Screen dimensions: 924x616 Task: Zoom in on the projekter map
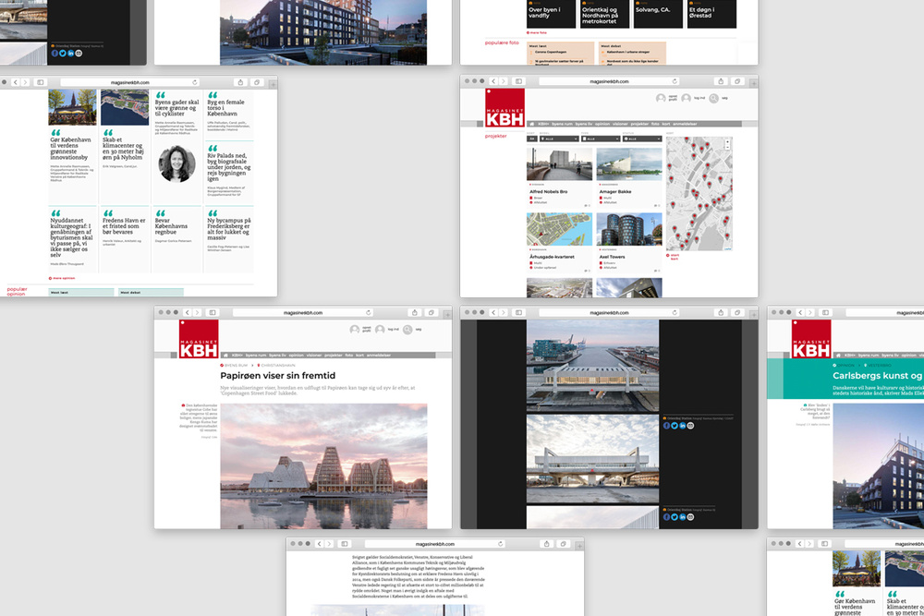pos(727,142)
